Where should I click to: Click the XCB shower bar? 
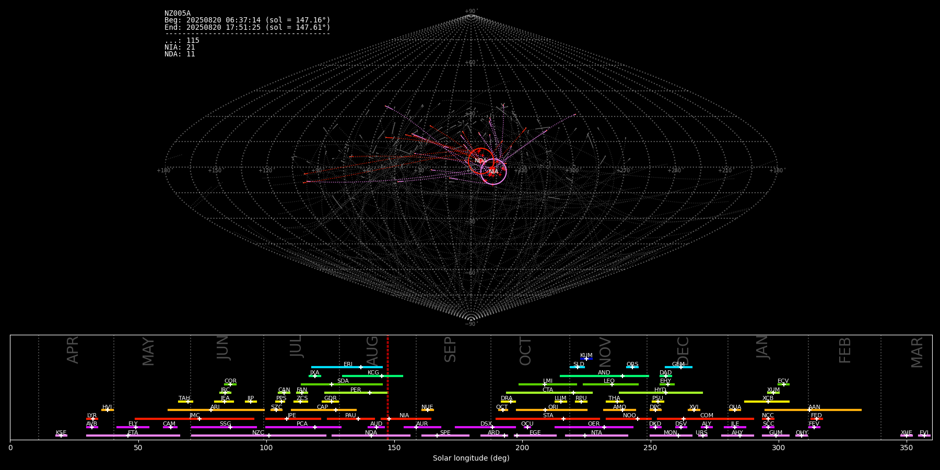[767, 402]
